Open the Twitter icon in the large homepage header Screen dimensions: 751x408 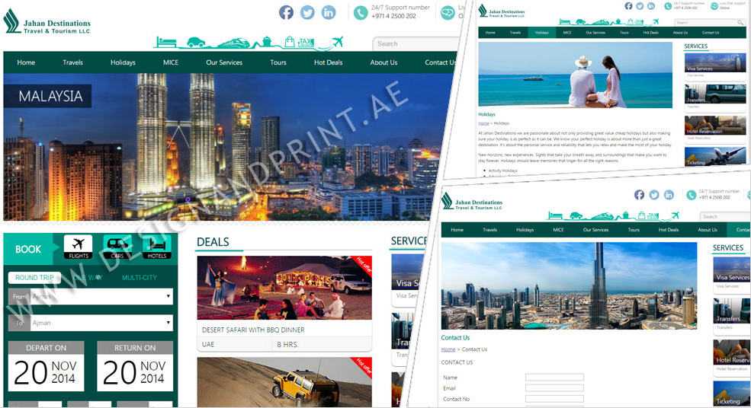click(307, 12)
